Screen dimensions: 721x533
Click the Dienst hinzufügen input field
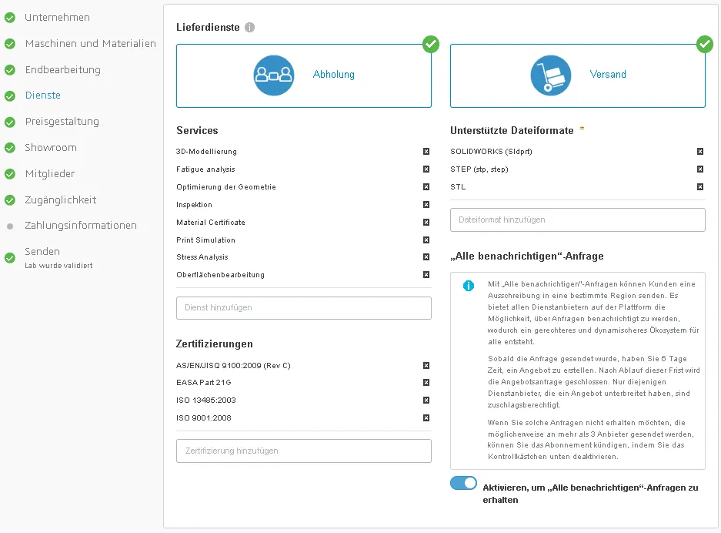(303, 307)
